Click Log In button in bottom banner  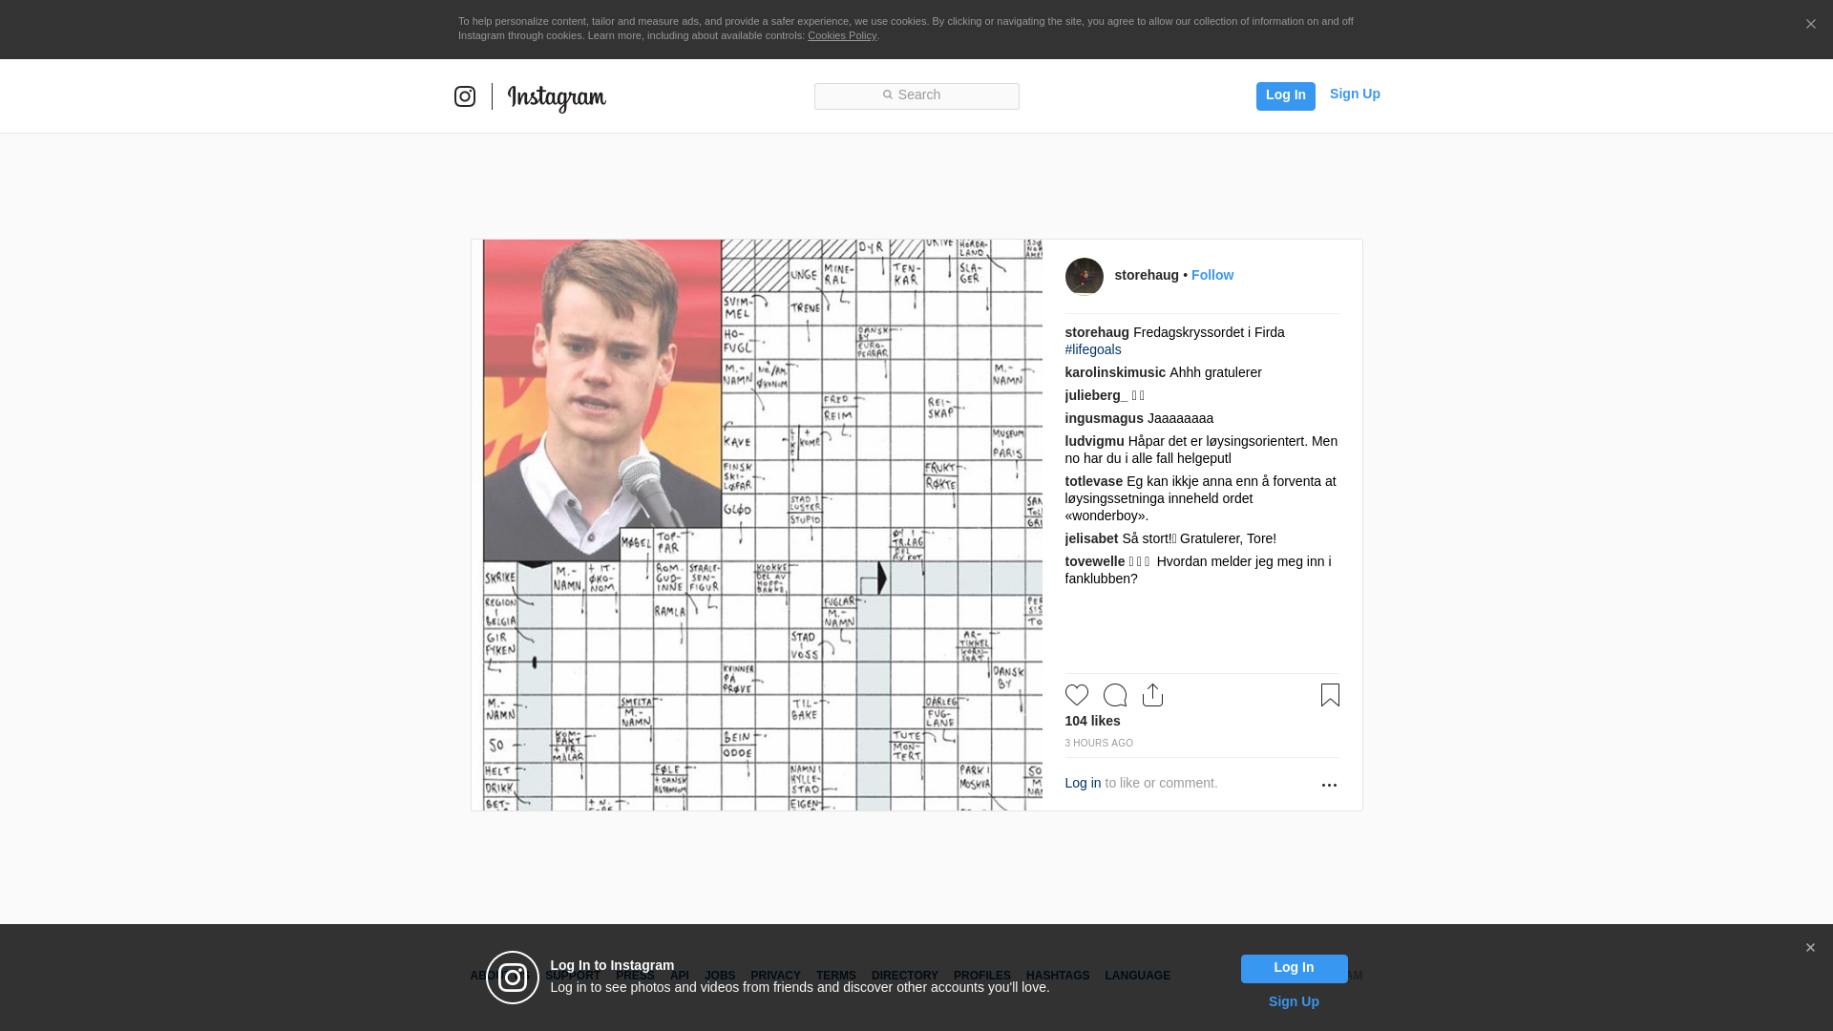(1294, 969)
